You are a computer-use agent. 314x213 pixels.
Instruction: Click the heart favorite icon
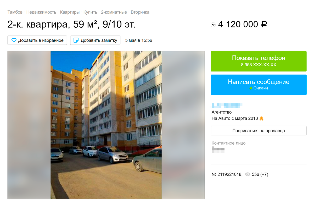pyautogui.click(x=14, y=40)
